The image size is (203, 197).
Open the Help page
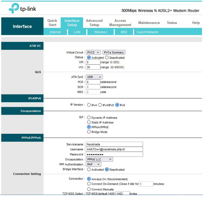[196, 23]
